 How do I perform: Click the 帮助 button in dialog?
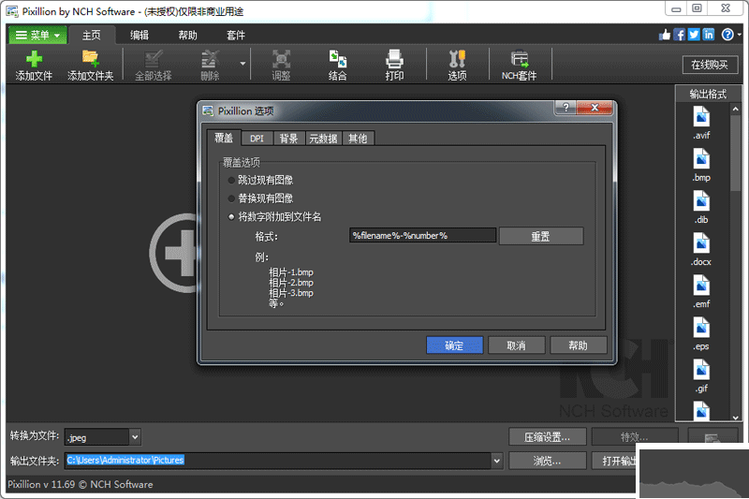[x=579, y=345]
